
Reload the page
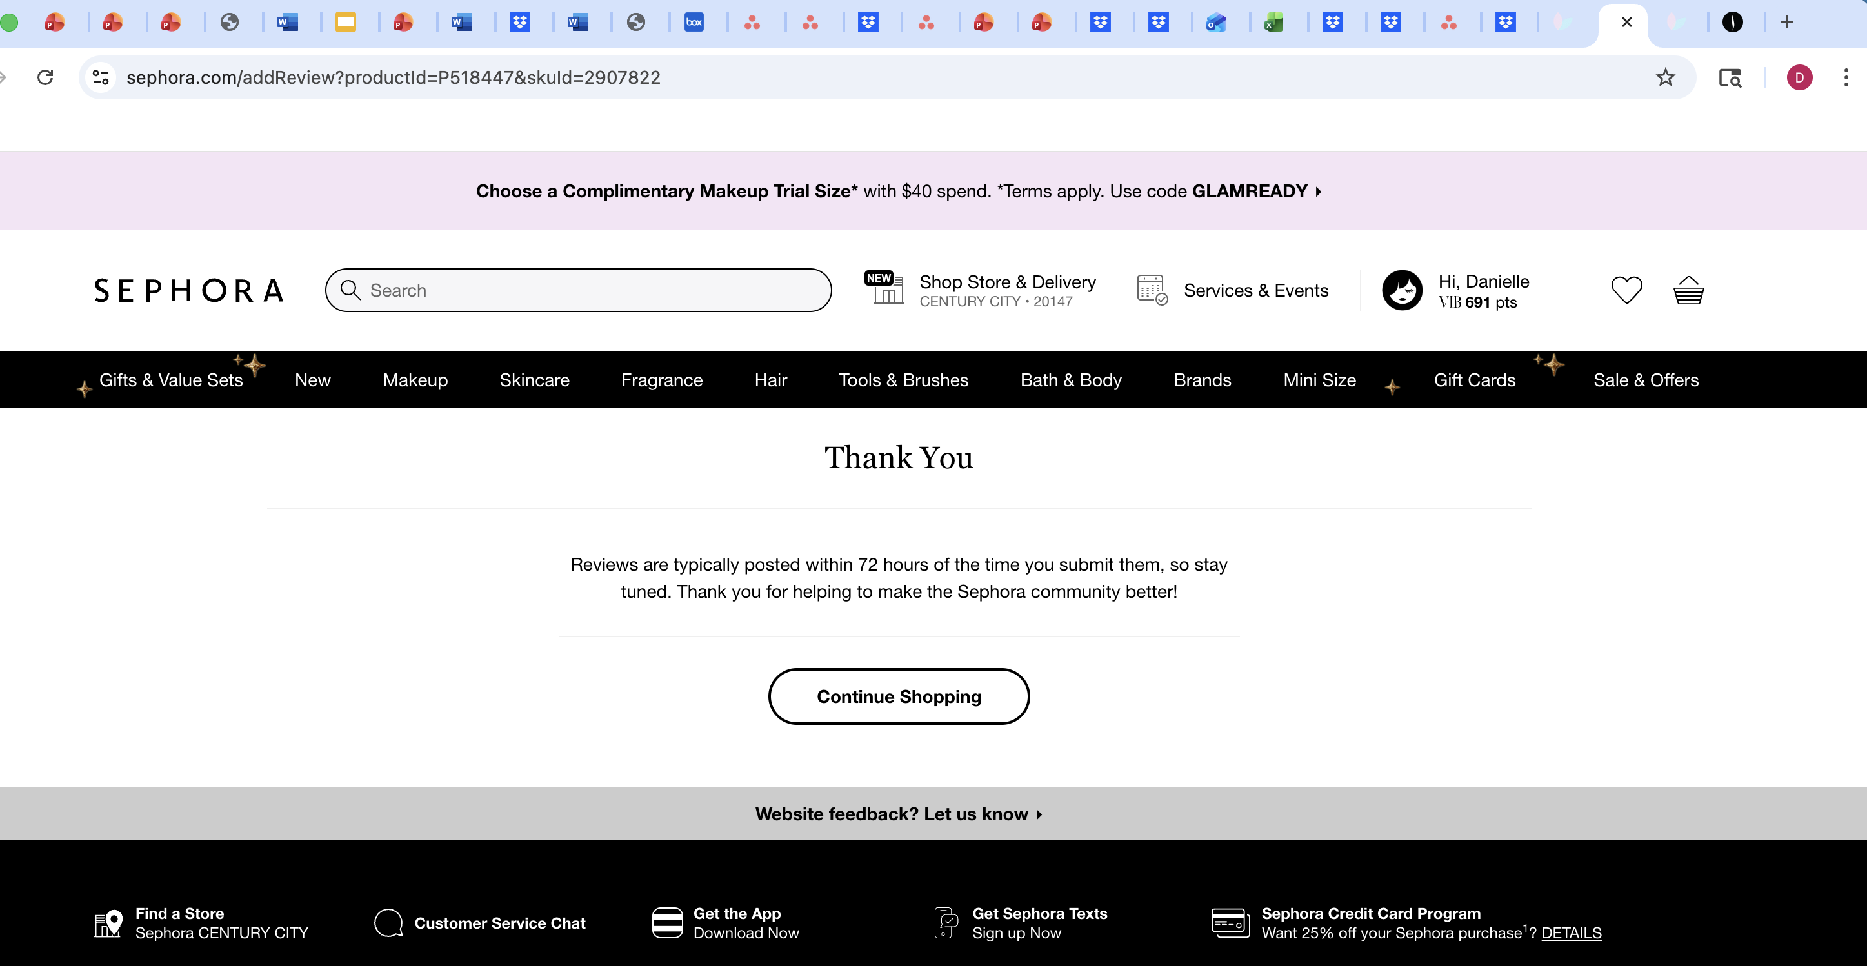pyautogui.click(x=45, y=77)
